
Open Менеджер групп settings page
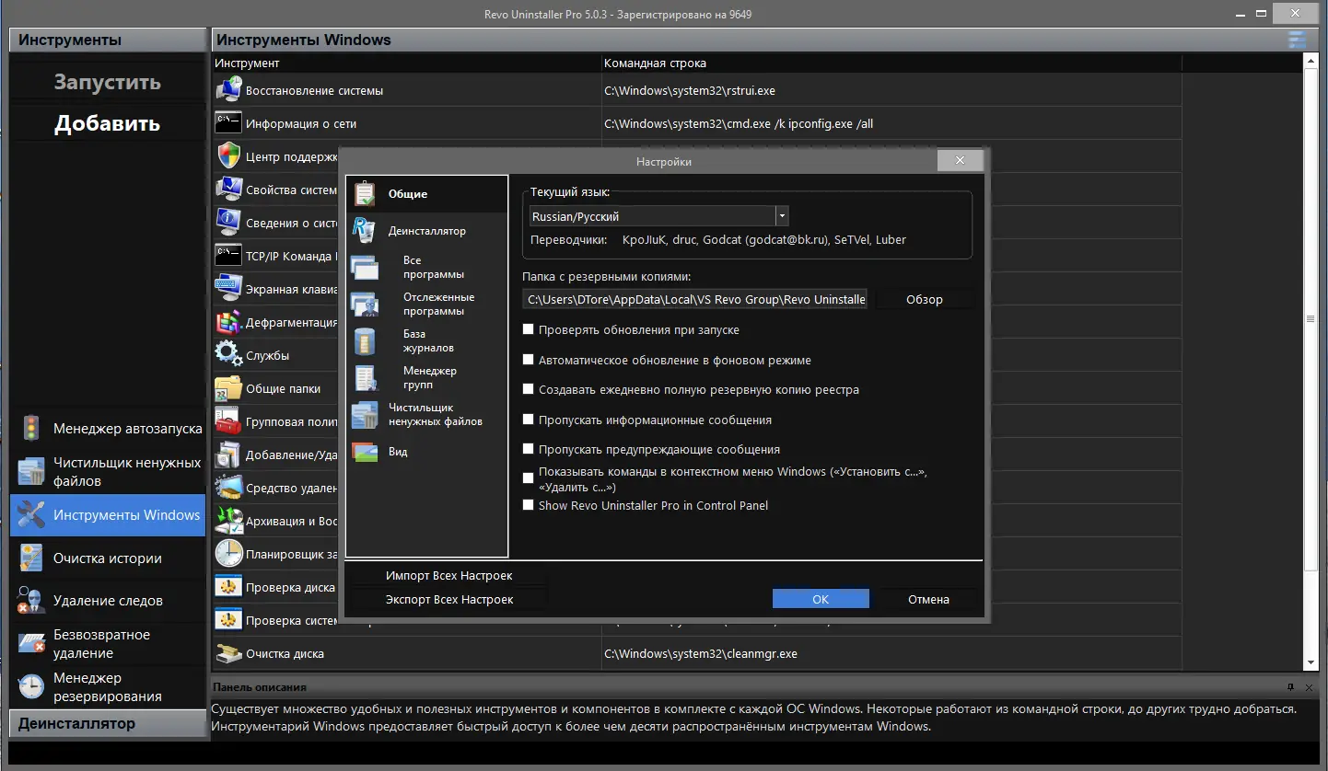pyautogui.click(x=427, y=377)
